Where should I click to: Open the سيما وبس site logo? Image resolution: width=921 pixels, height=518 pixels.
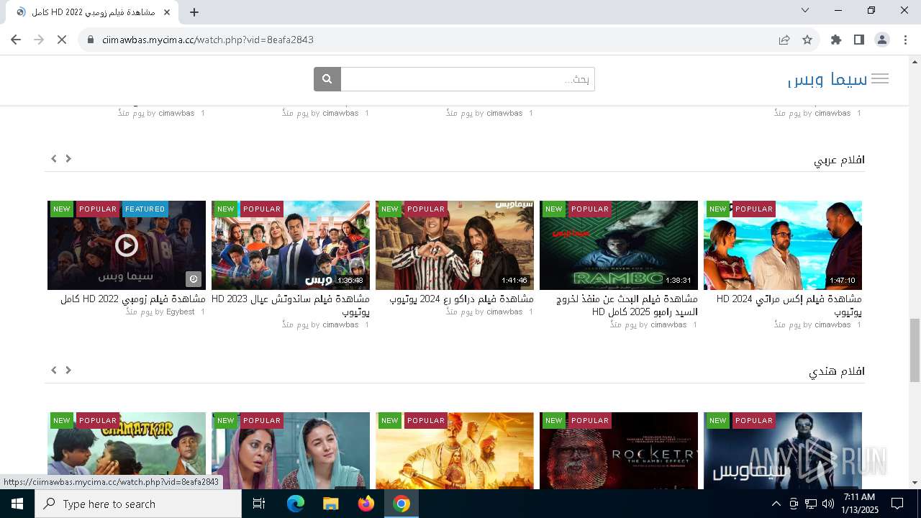pyautogui.click(x=827, y=79)
